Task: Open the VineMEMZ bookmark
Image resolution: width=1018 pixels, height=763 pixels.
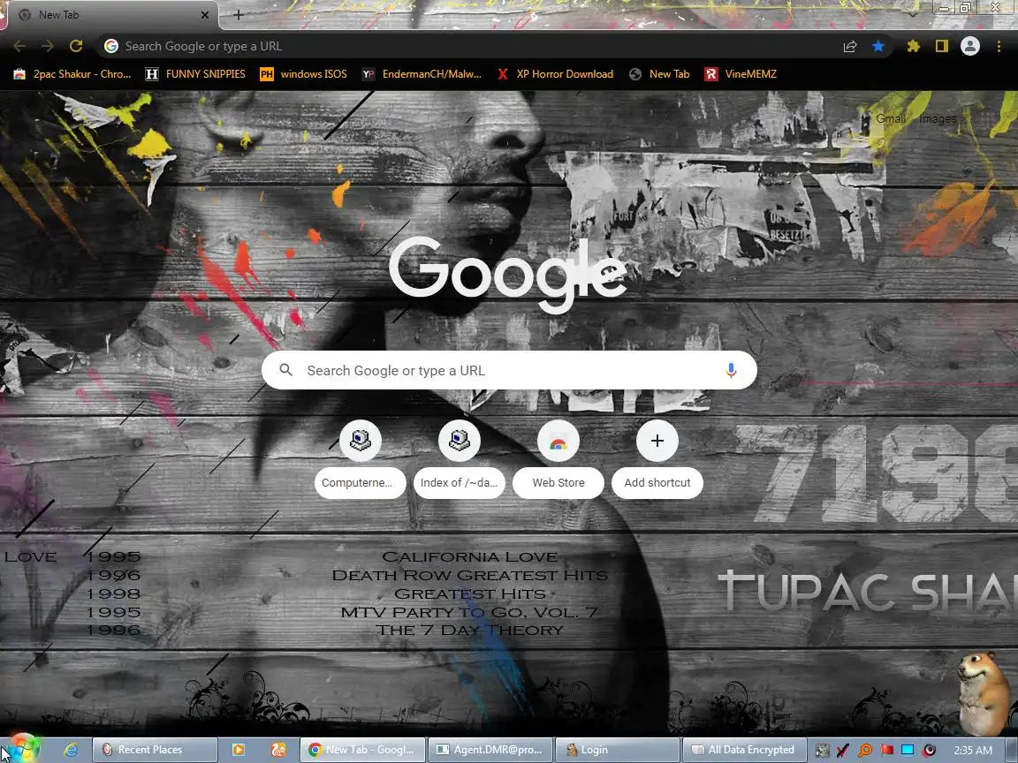Action: [x=741, y=74]
